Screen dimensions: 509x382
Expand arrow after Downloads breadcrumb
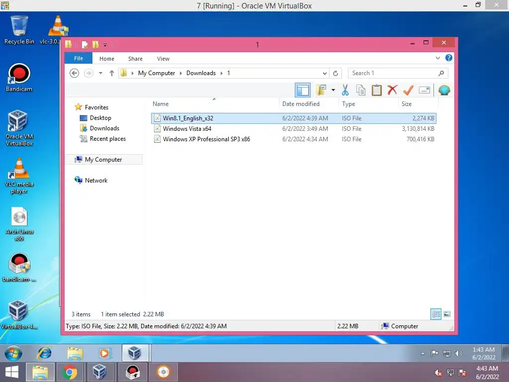(x=221, y=73)
